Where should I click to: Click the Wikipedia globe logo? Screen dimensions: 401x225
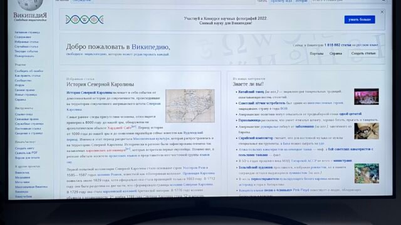tap(30, 4)
